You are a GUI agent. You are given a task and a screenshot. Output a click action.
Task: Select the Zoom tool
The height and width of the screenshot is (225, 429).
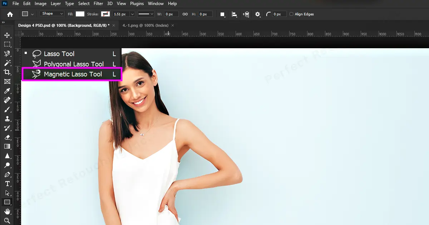tap(7, 221)
